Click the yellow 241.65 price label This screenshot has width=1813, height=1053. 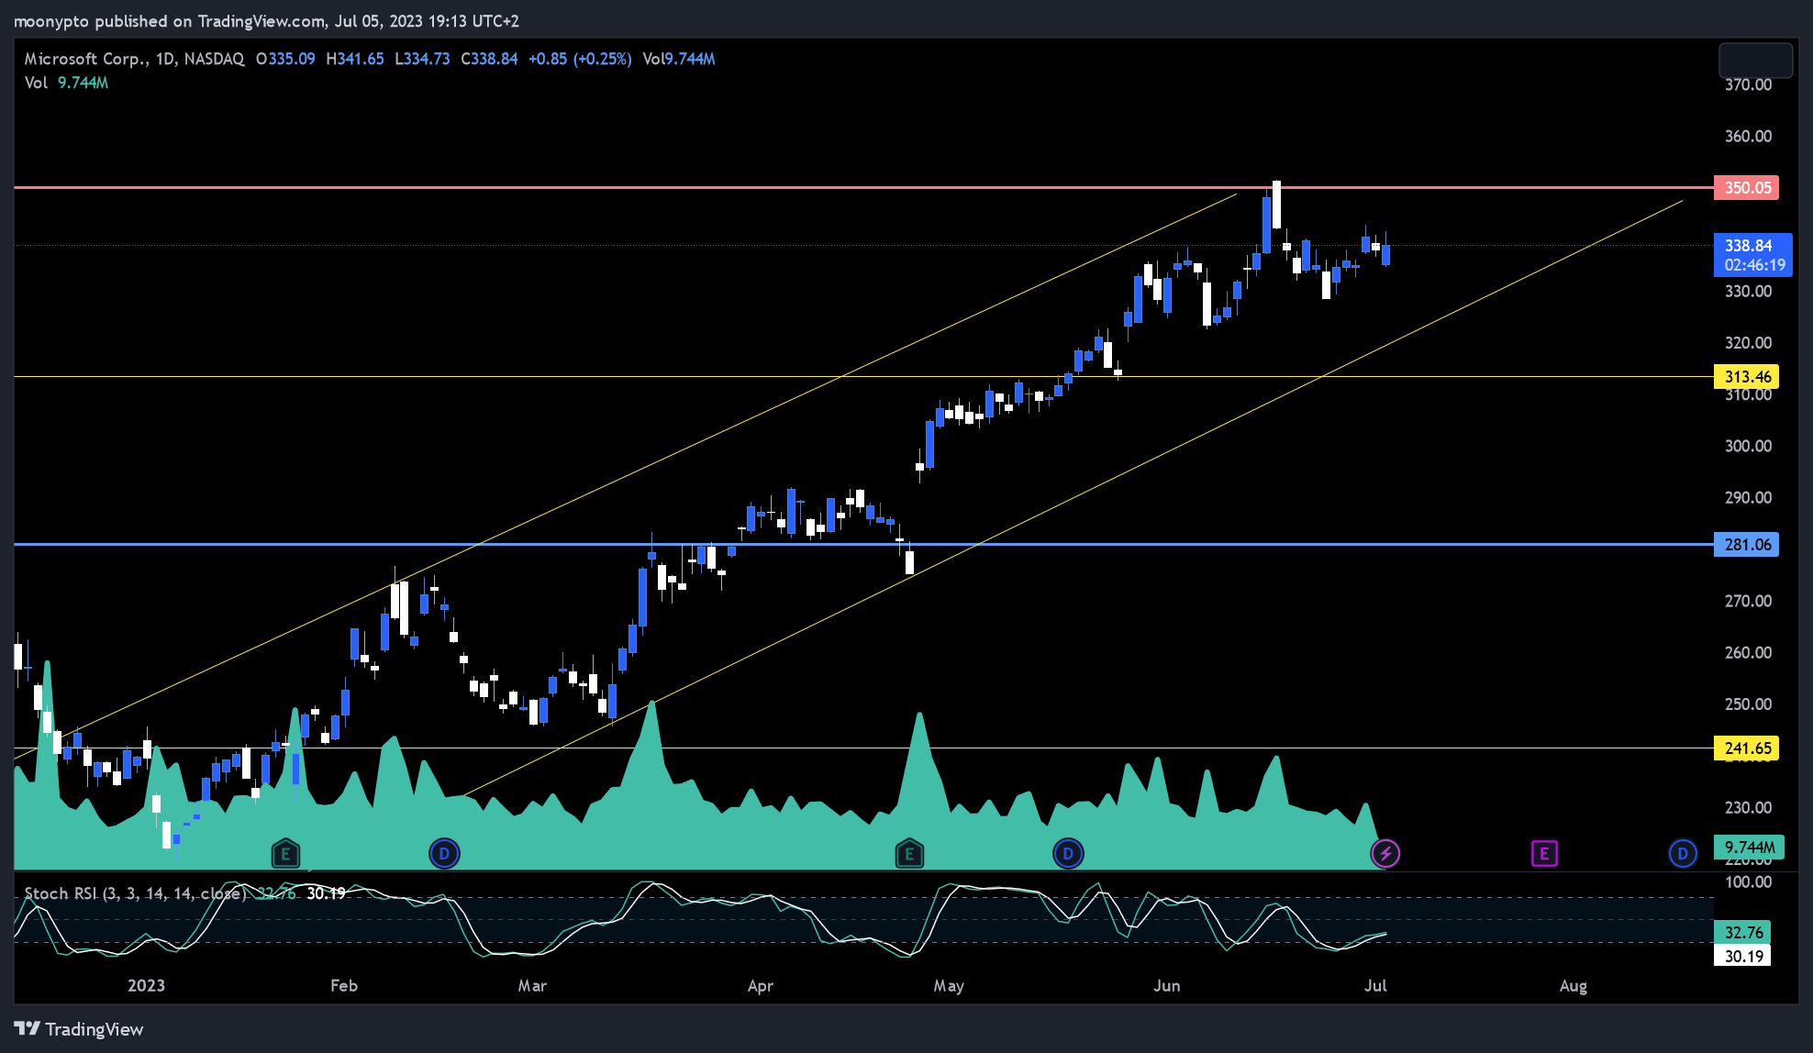[x=1747, y=748]
